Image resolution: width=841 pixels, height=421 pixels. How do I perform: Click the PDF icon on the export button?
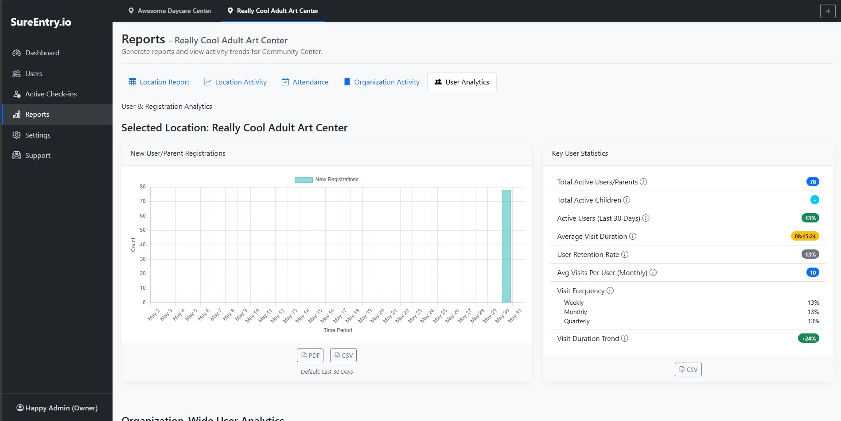(304, 355)
